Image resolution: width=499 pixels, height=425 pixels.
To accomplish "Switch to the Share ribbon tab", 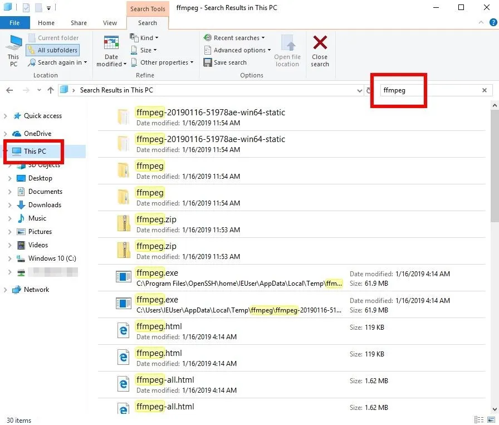I will point(79,23).
